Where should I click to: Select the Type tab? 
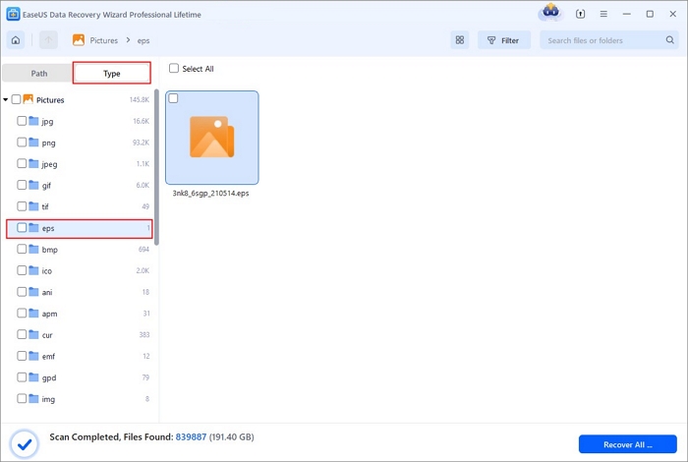112,74
